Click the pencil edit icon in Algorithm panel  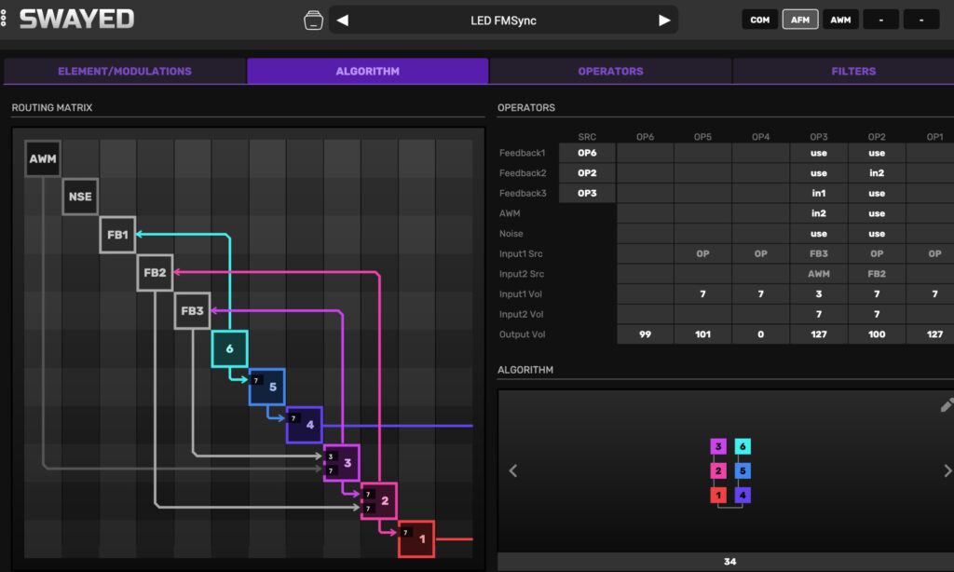click(947, 404)
